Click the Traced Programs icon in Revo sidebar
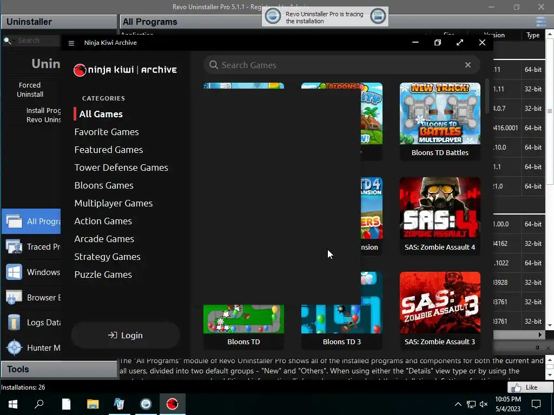The width and height of the screenshot is (554, 415). [x=14, y=246]
